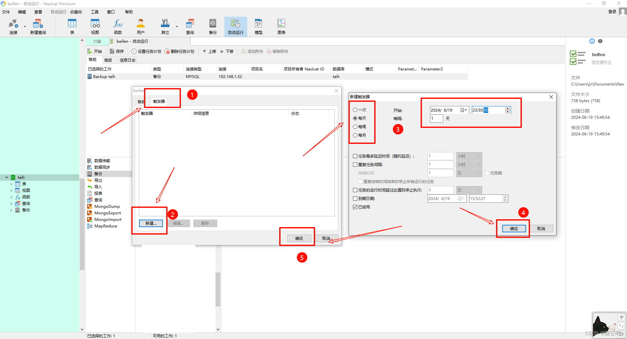Select the Once (一次) radio option
The width and height of the screenshot is (627, 339).
click(x=355, y=110)
